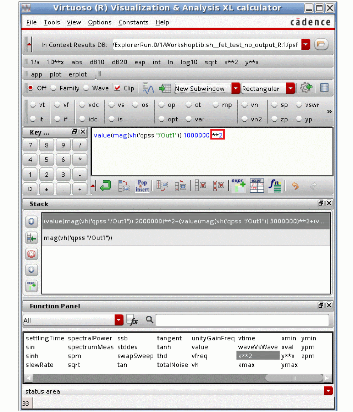Click the function list horizontal scrollbar thumb
Image resolution: width=353 pixels, height=412 pixels.
pyautogui.click(x=294, y=378)
